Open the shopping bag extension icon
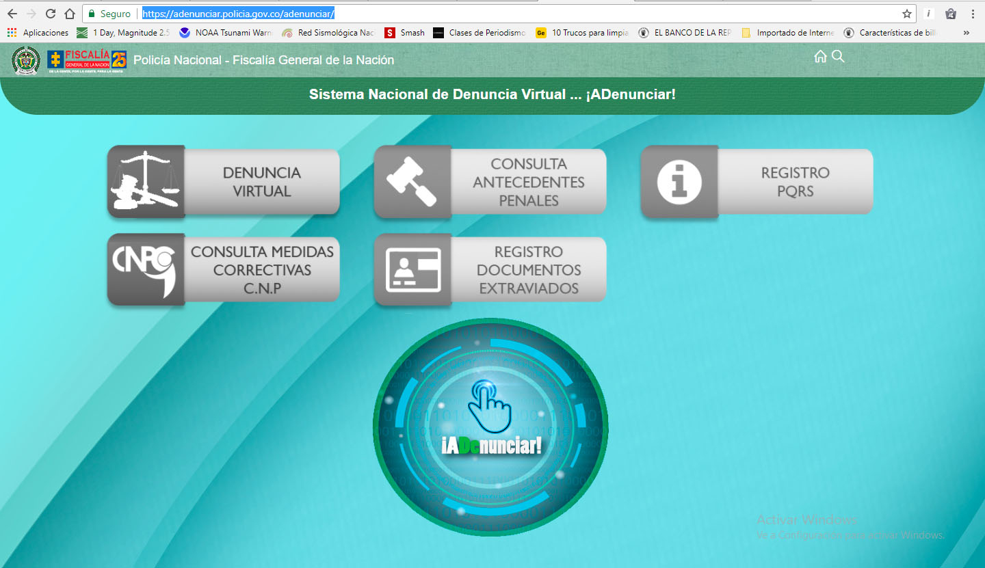 coord(950,14)
